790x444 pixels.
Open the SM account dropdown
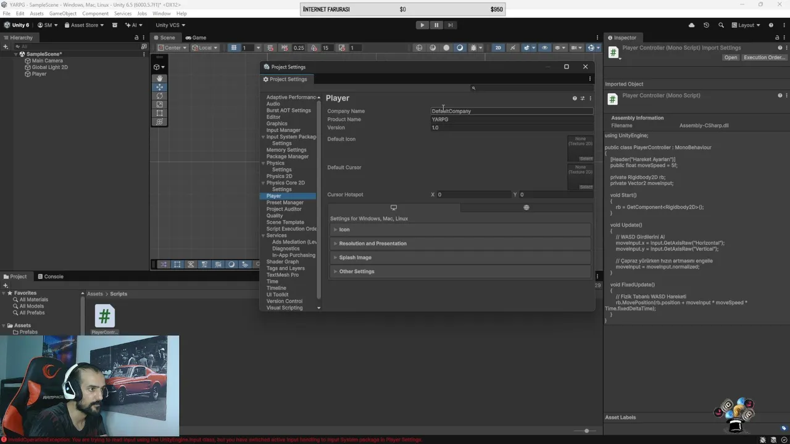(x=48, y=25)
